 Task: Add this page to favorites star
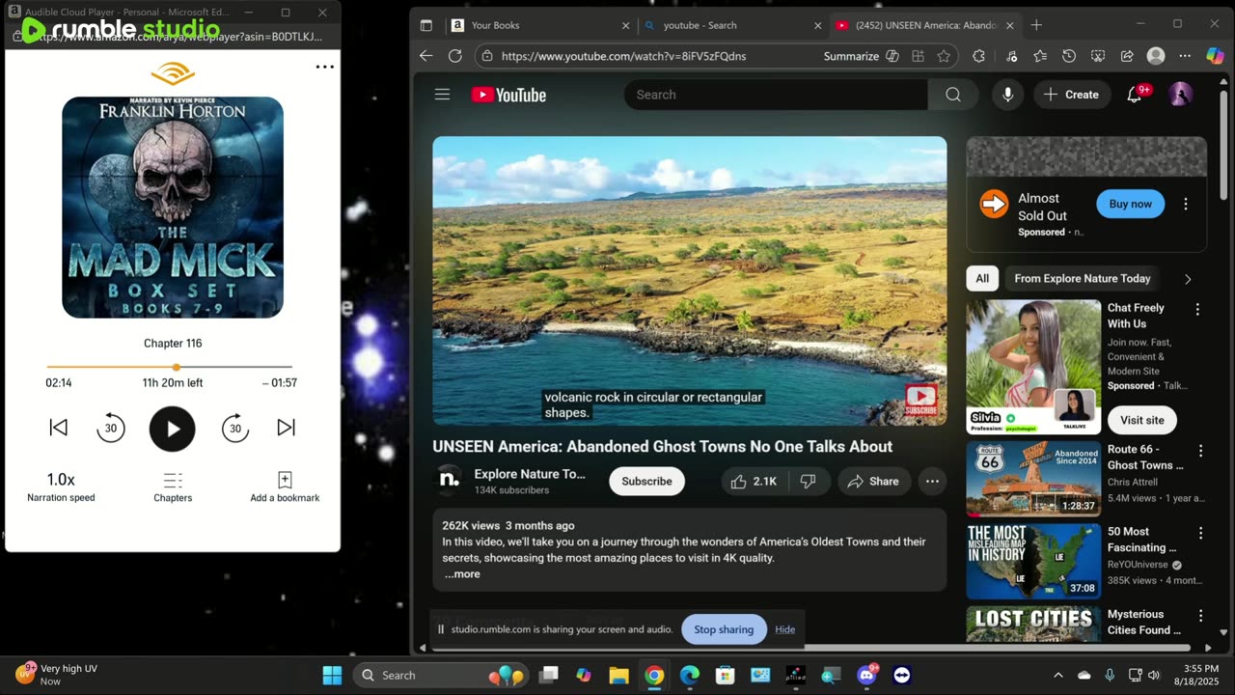pos(944,56)
